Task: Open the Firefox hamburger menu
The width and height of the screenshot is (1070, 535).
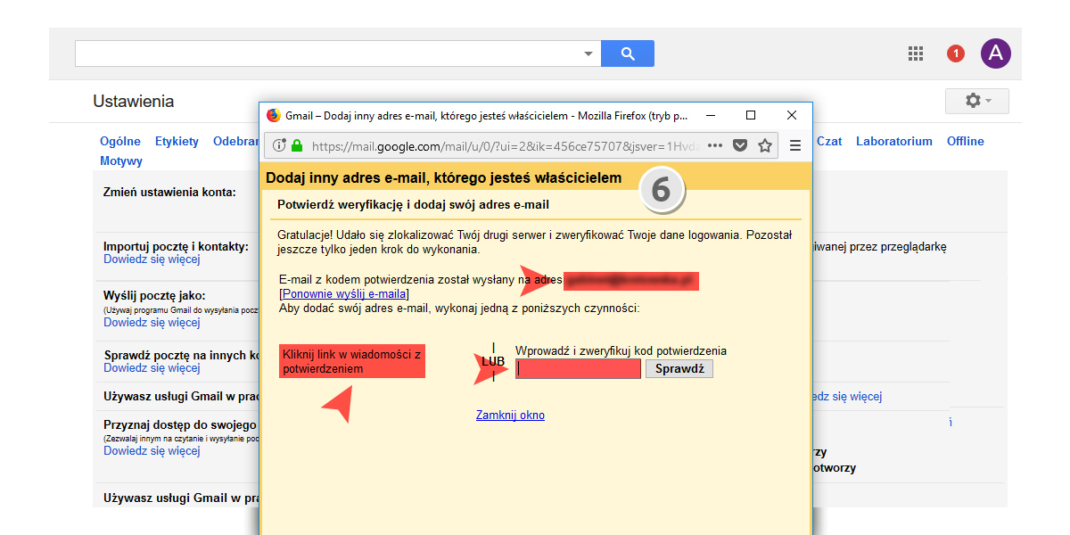Action: pos(795,145)
